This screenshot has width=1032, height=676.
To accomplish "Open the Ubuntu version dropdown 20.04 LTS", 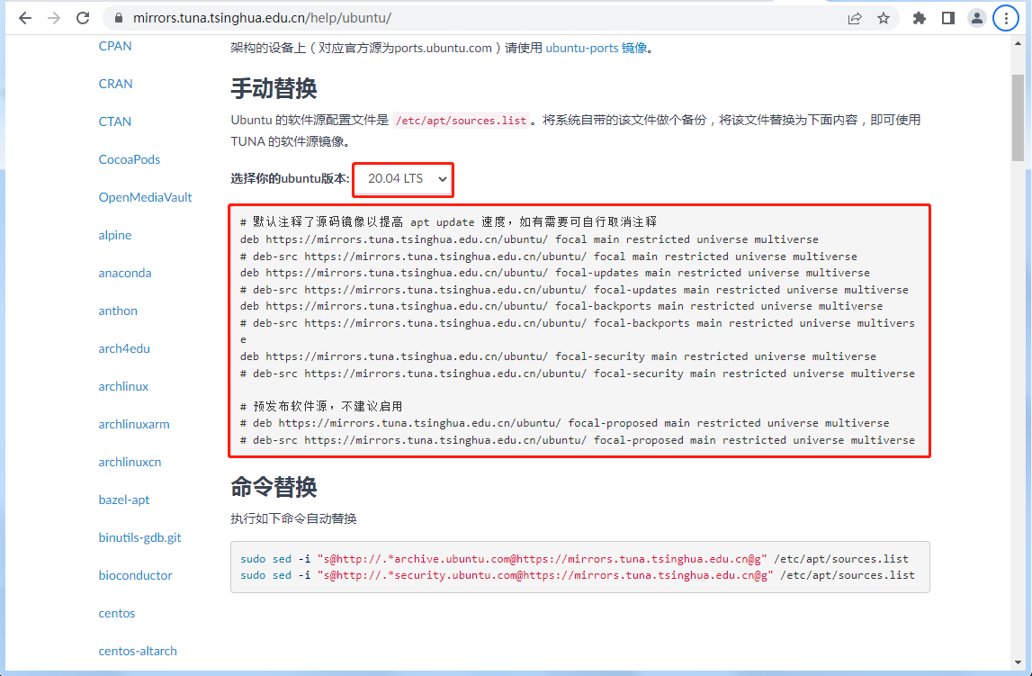I will coord(403,179).
